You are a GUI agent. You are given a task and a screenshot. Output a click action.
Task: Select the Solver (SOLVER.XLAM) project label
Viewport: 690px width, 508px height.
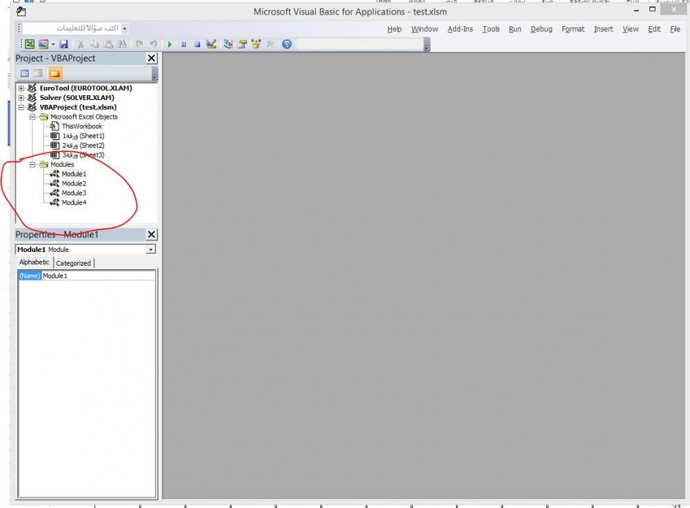tap(77, 98)
